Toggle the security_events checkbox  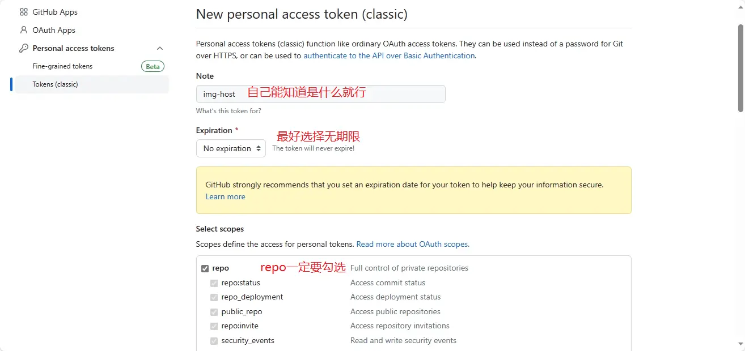214,341
